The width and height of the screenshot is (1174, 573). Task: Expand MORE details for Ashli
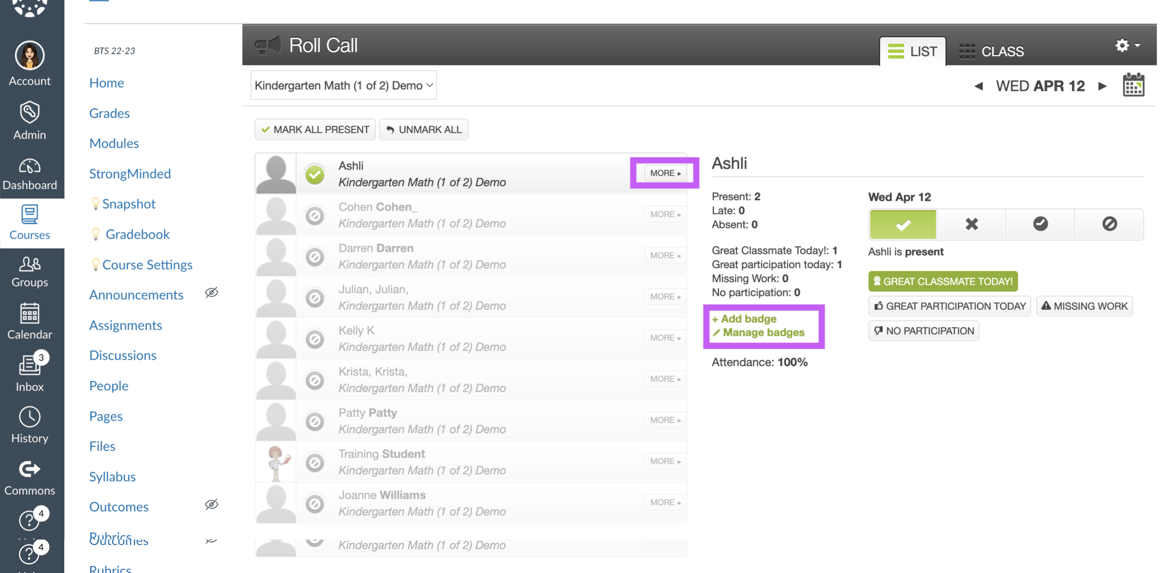click(x=665, y=173)
